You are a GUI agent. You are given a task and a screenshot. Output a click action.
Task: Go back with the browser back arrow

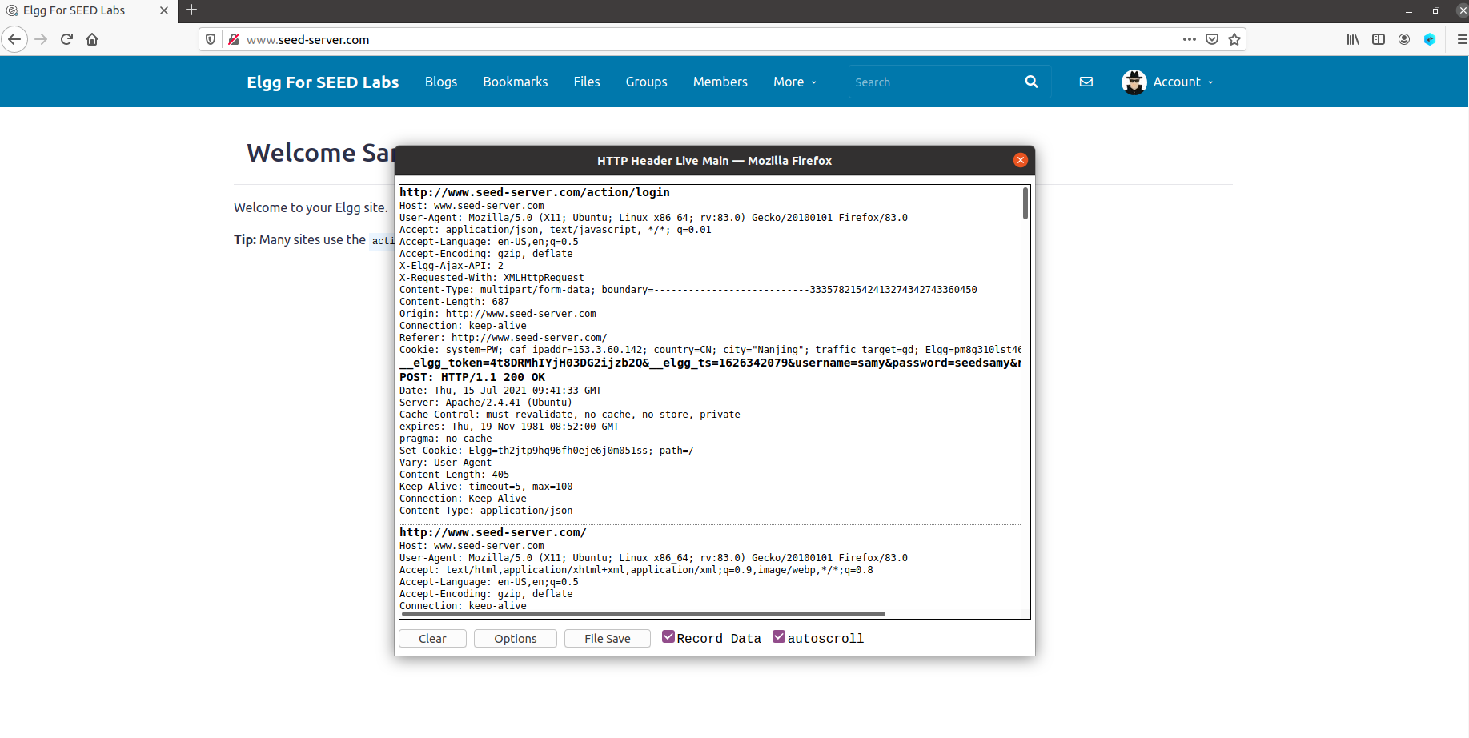tap(14, 39)
